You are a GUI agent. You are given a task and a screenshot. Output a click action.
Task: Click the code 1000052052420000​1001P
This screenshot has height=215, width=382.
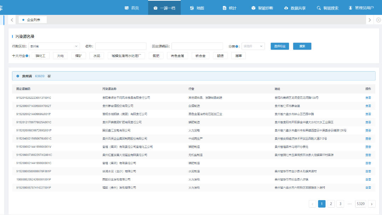[x=34, y=179]
